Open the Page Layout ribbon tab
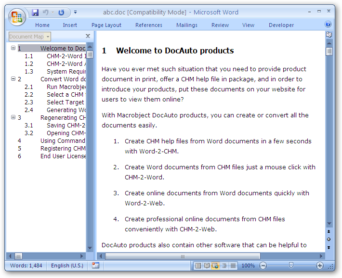This screenshot has width=342, height=278. point(106,25)
